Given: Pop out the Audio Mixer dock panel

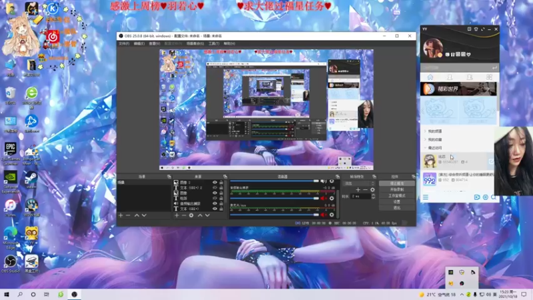Looking at the screenshot, I should [338, 177].
